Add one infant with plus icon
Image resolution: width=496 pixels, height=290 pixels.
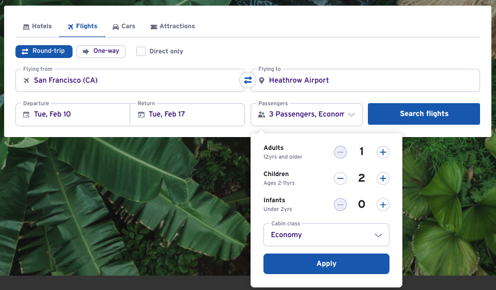click(x=382, y=205)
